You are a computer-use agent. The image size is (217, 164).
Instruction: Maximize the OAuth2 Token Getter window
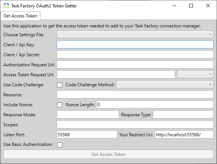[x=191, y=6]
